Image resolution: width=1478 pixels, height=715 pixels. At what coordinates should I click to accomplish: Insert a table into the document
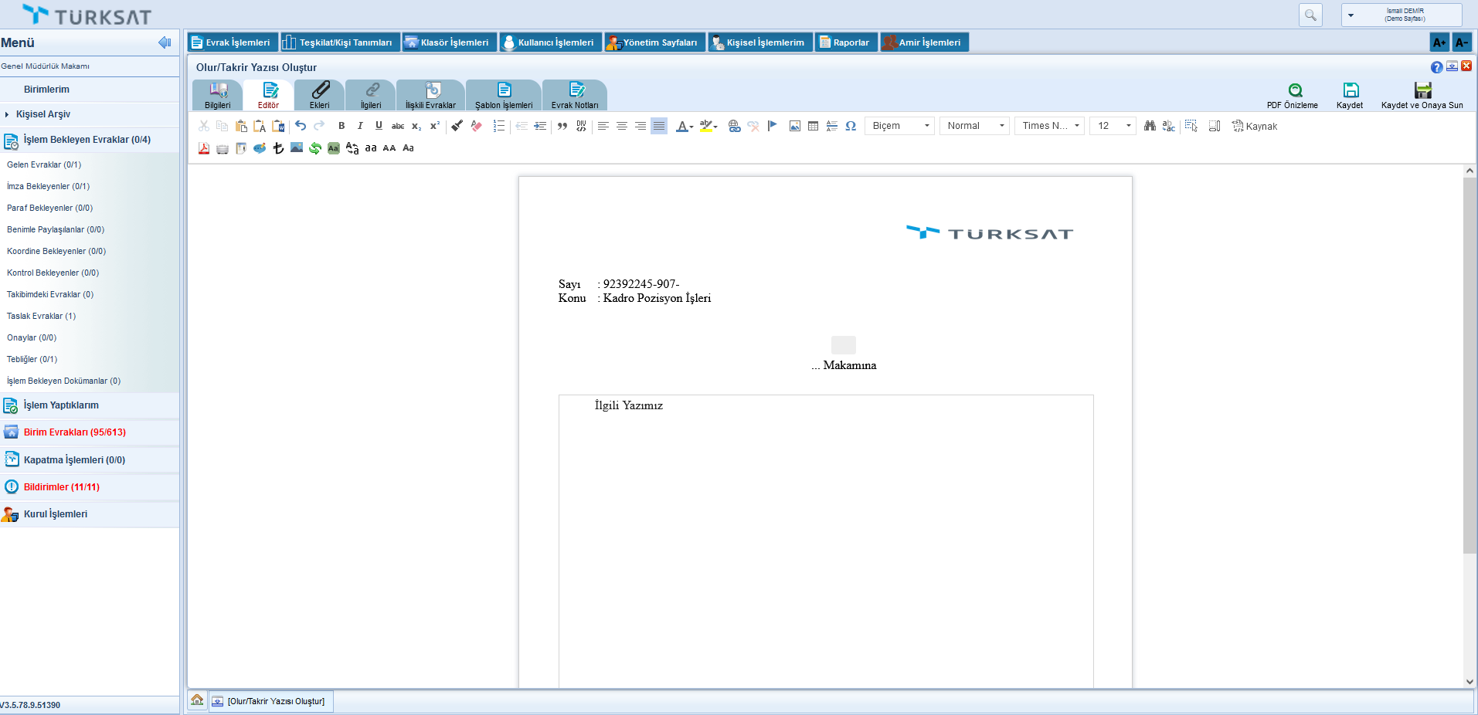tap(813, 126)
